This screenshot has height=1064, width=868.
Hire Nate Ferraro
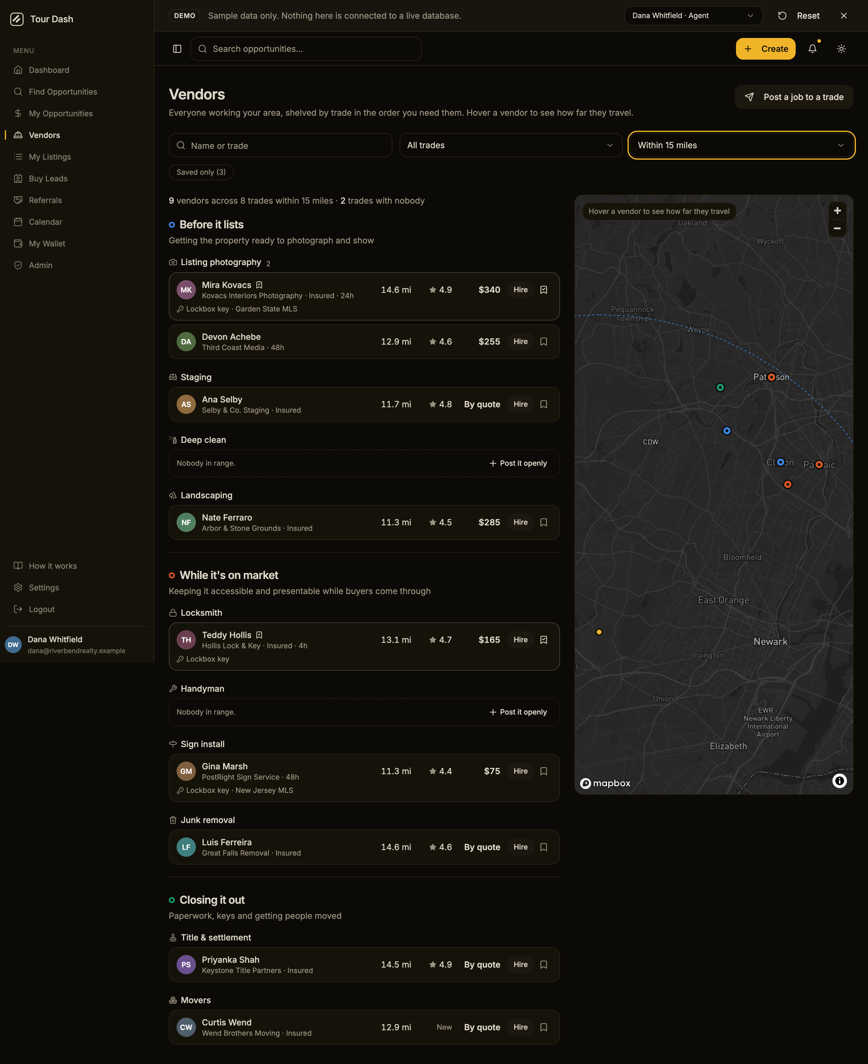[x=520, y=522]
